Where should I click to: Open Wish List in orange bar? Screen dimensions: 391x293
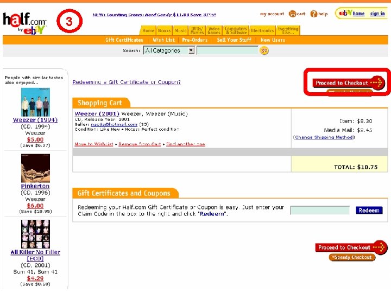(163, 40)
